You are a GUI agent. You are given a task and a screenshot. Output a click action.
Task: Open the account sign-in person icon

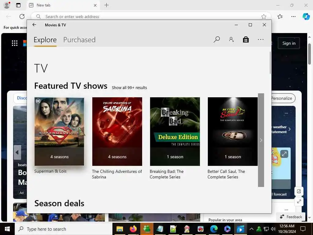click(x=231, y=39)
